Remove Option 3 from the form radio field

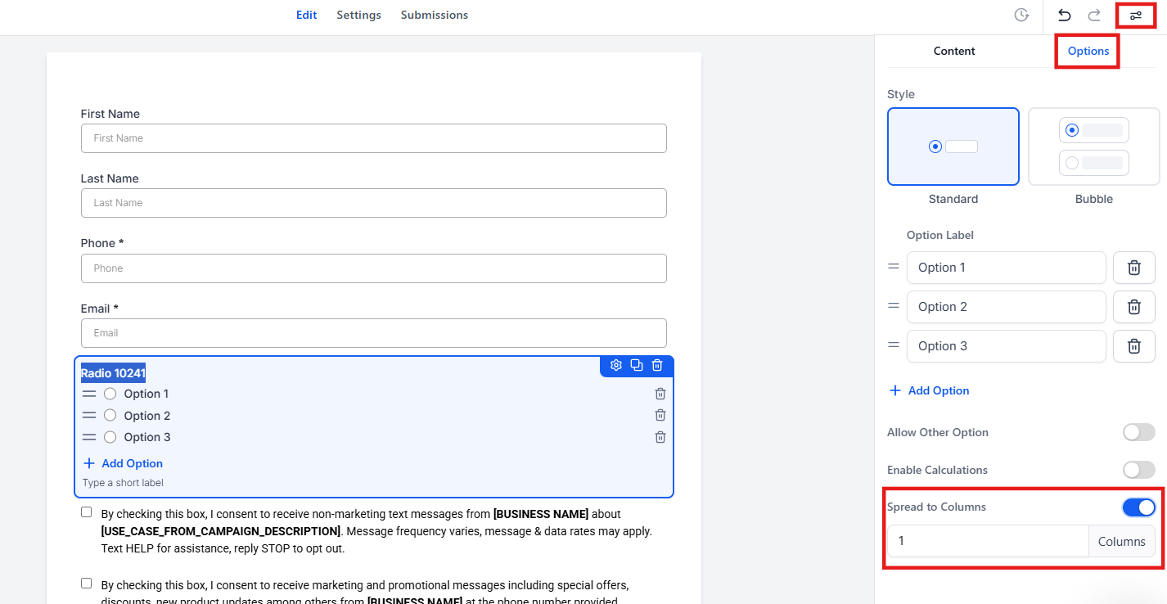click(x=660, y=437)
